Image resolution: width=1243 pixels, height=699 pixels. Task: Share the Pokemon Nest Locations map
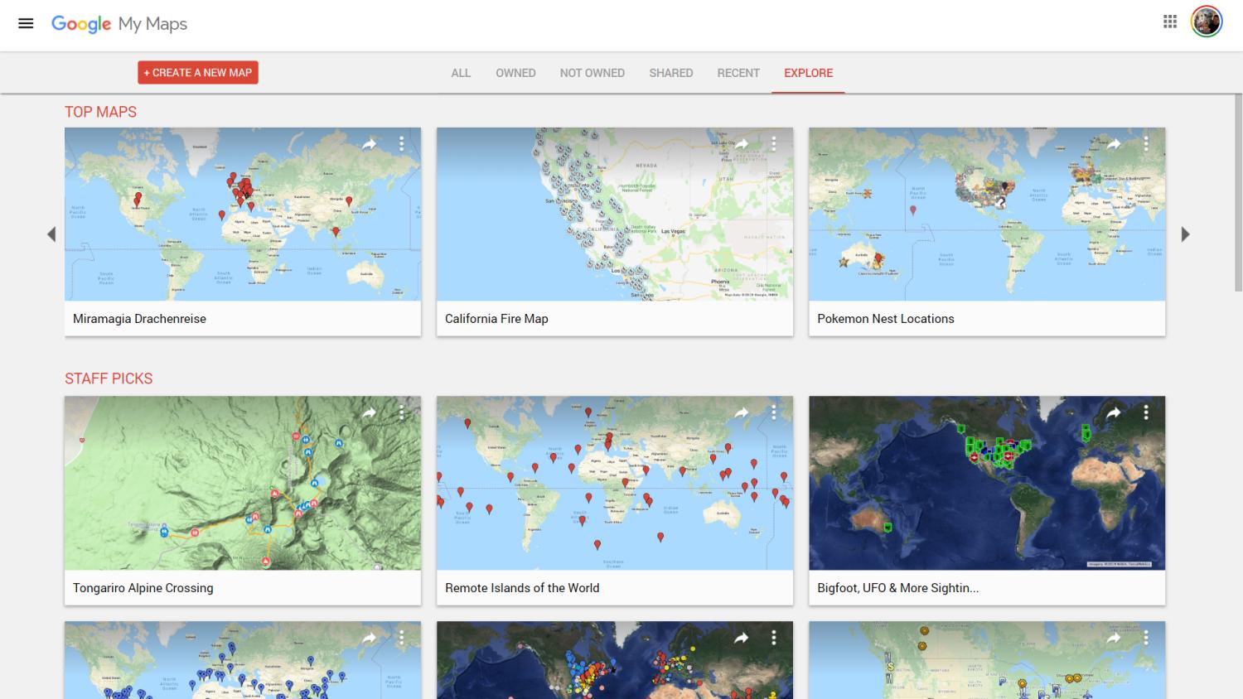(1114, 144)
